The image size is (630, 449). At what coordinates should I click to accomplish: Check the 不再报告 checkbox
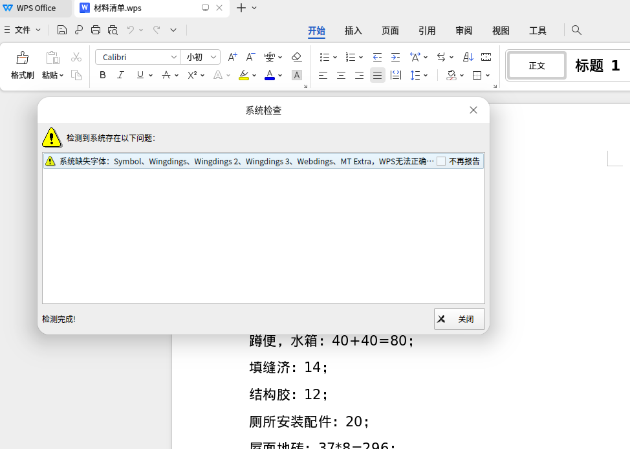(441, 161)
